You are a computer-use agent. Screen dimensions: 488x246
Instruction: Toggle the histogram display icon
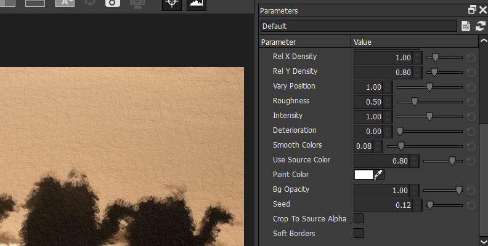(x=197, y=4)
